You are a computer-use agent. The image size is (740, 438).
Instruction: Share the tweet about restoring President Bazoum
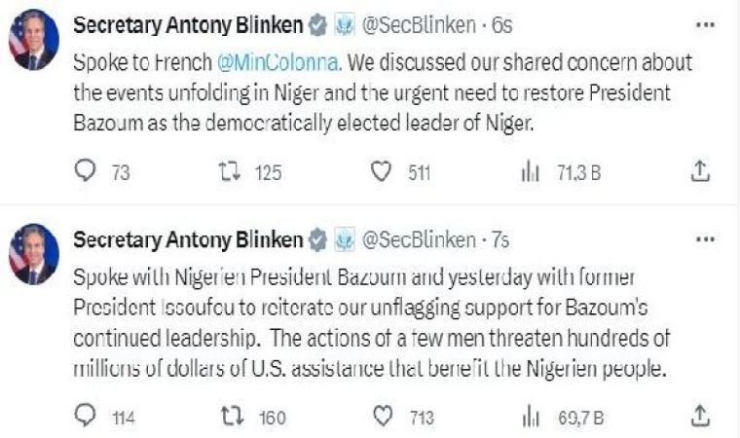(699, 172)
